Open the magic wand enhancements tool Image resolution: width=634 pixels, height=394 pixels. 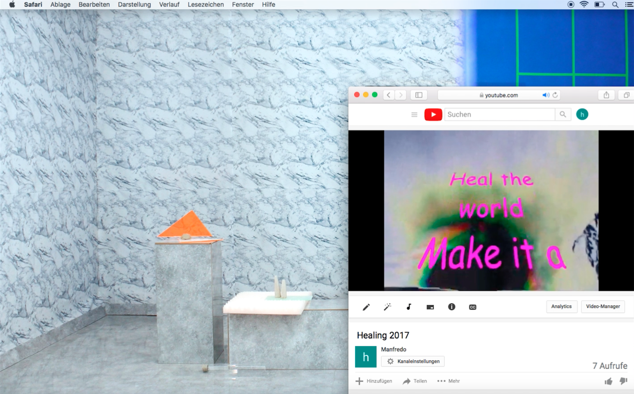click(x=387, y=307)
